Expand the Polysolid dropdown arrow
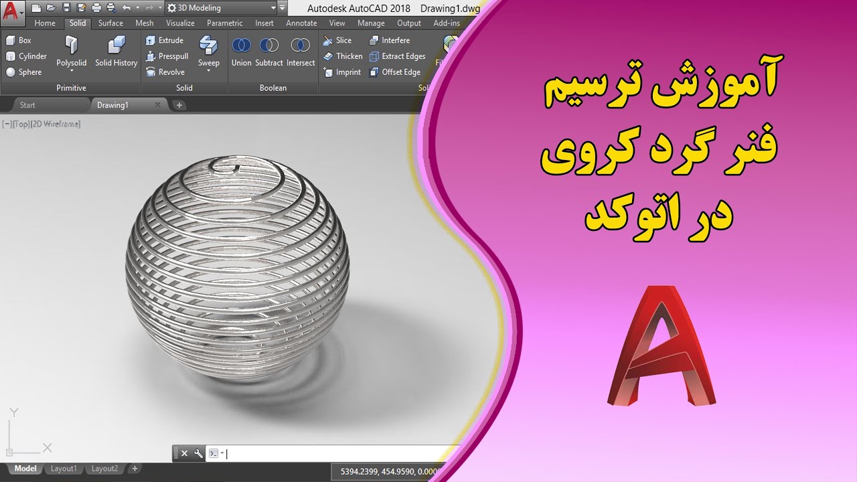The image size is (857, 482). click(x=71, y=70)
